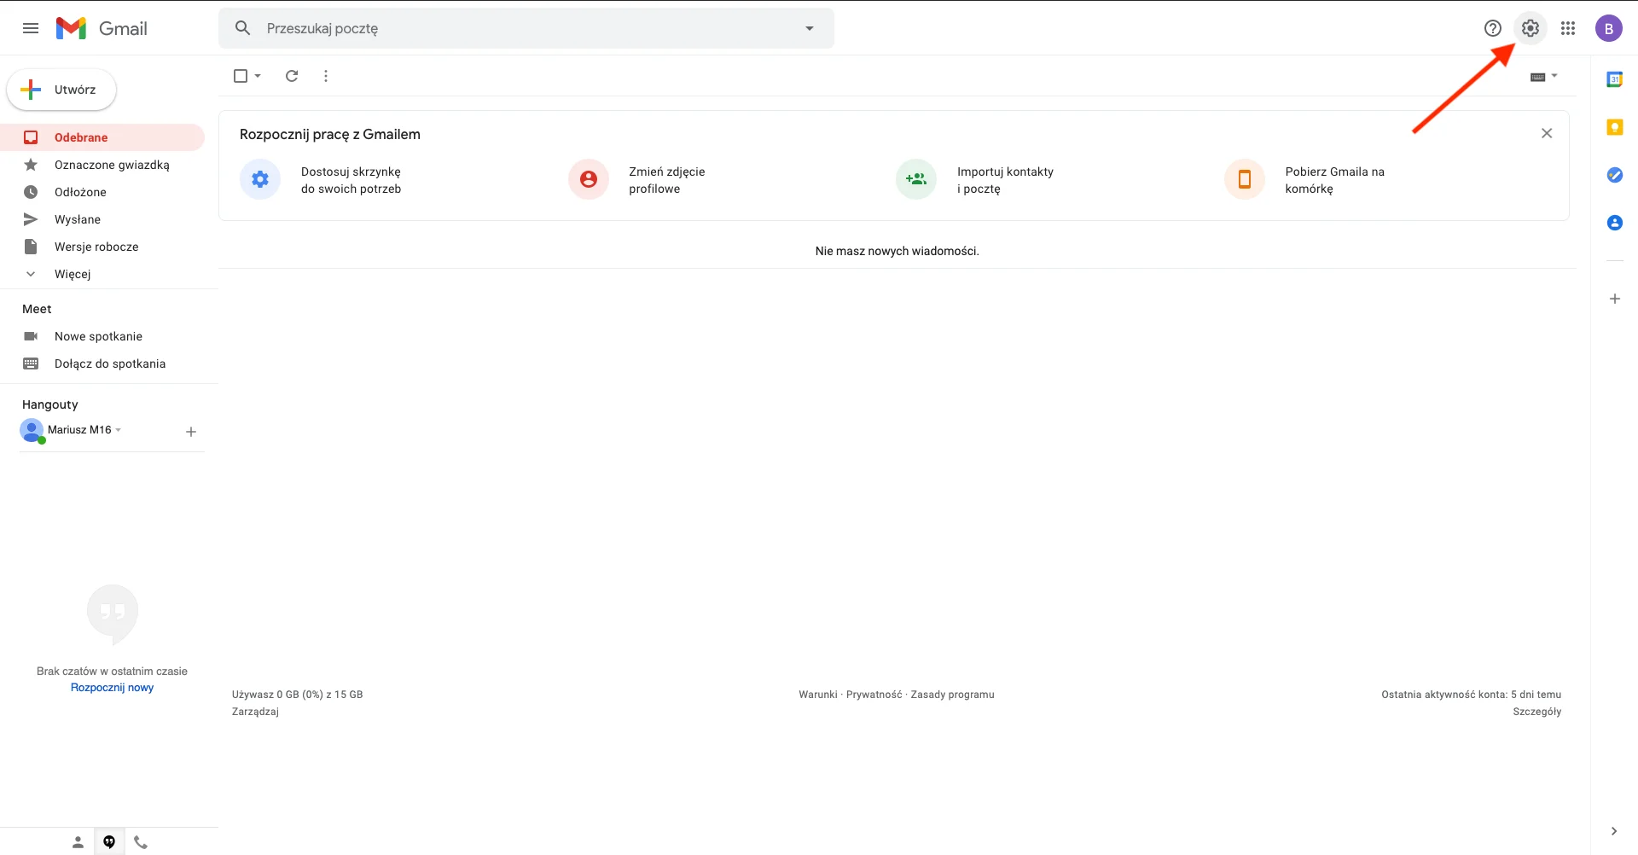Screen dimensions: 1638x855
Task: Expand the search options dropdown arrow
Action: coord(809,28)
